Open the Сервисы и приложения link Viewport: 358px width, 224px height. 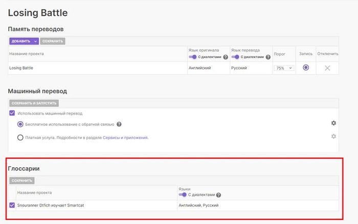pos(125,137)
